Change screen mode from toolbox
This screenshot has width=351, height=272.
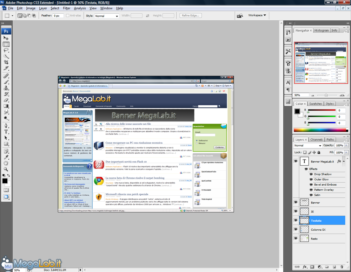(6, 197)
